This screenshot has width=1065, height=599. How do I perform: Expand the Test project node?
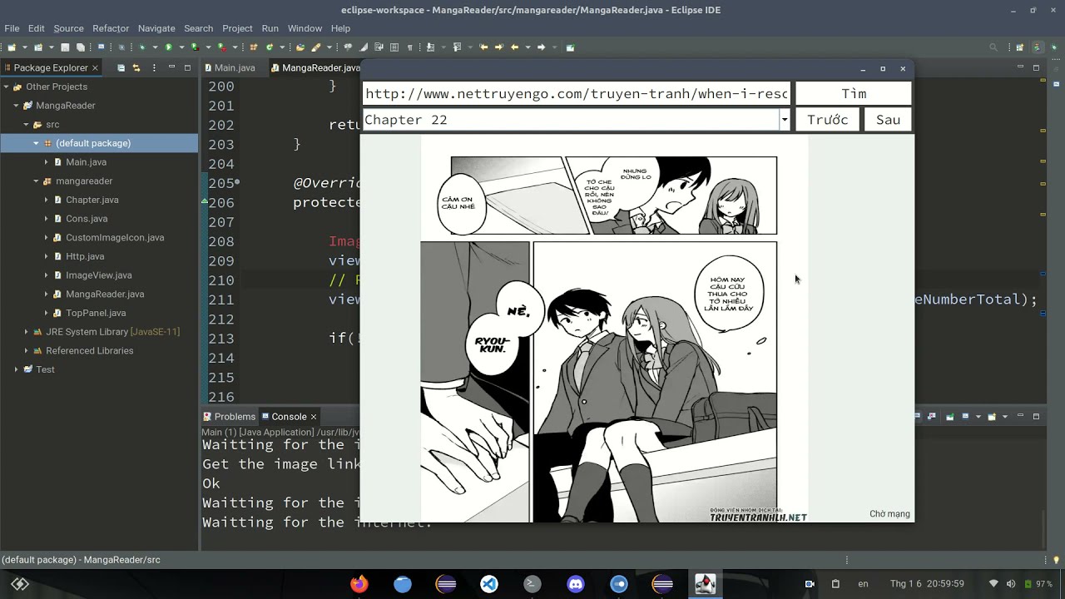click(x=16, y=369)
